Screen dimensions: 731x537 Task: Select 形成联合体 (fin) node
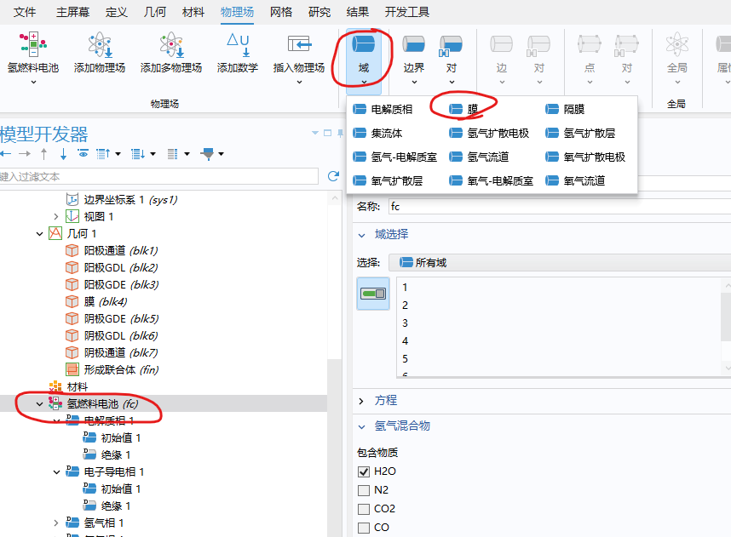click(x=112, y=370)
